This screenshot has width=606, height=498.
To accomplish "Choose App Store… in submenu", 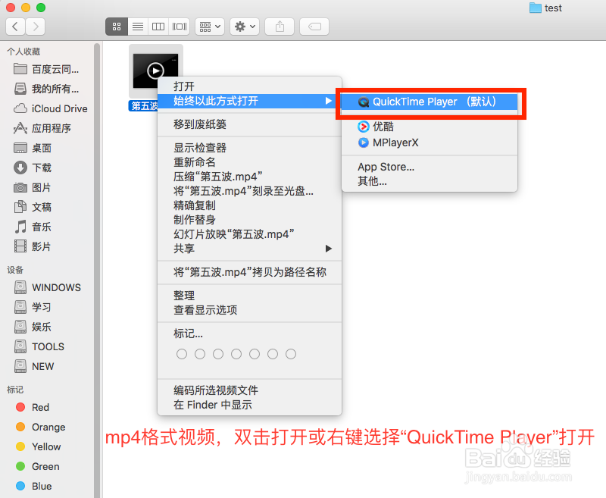I will coord(430,167).
